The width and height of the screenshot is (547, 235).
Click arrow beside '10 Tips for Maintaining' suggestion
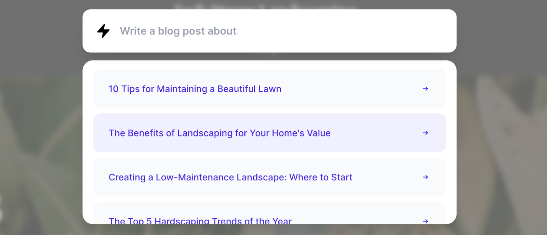pyautogui.click(x=425, y=89)
